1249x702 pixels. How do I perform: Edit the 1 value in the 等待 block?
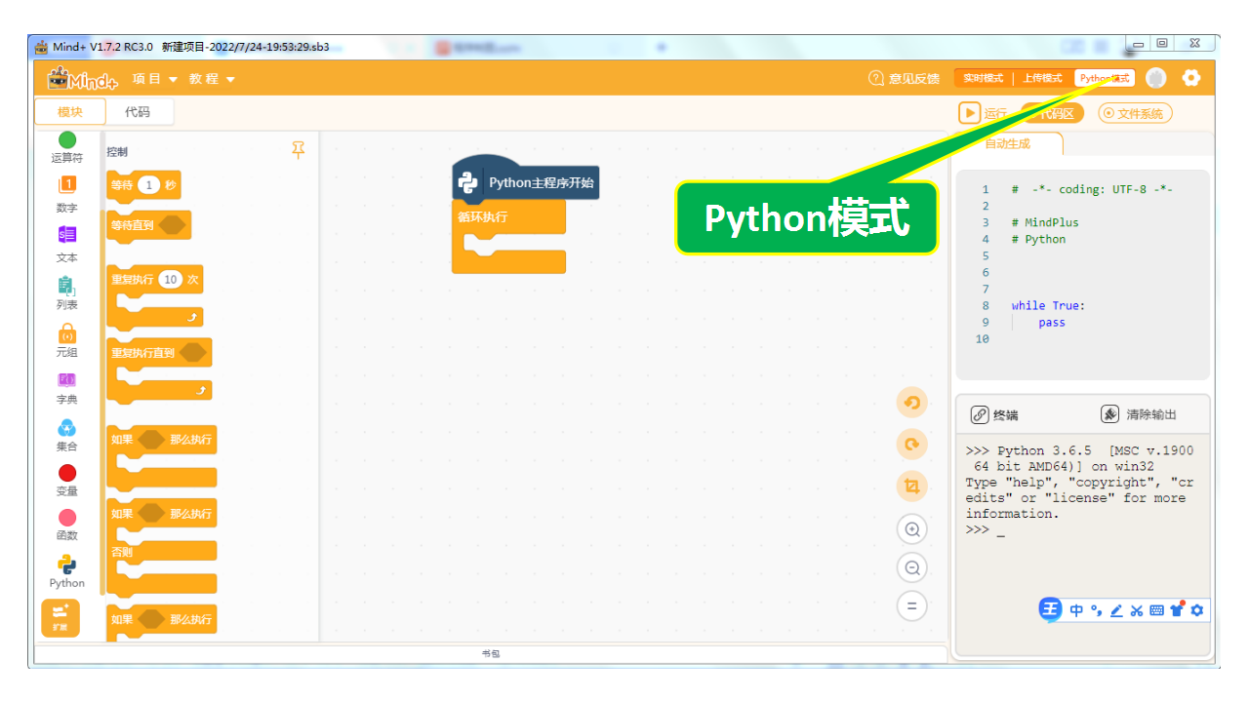148,185
